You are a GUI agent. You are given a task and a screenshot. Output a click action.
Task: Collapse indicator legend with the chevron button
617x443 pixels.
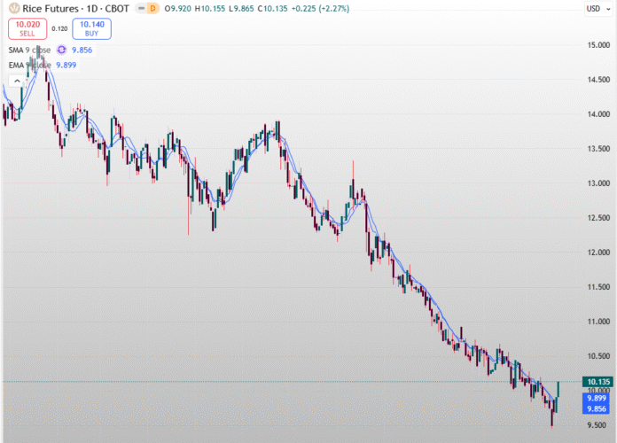click(x=17, y=81)
